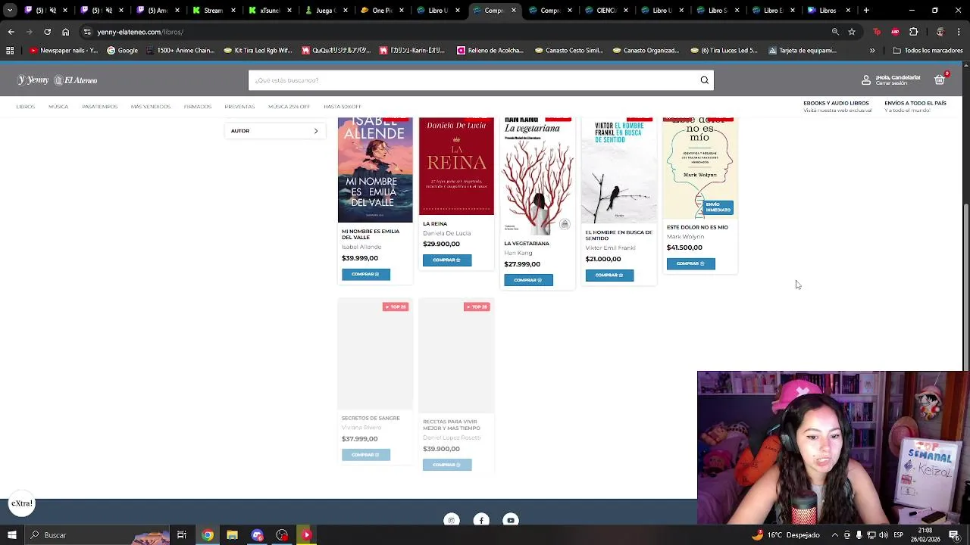This screenshot has height=545, width=970.
Task: Click the browser home icon
Action: [x=65, y=32]
